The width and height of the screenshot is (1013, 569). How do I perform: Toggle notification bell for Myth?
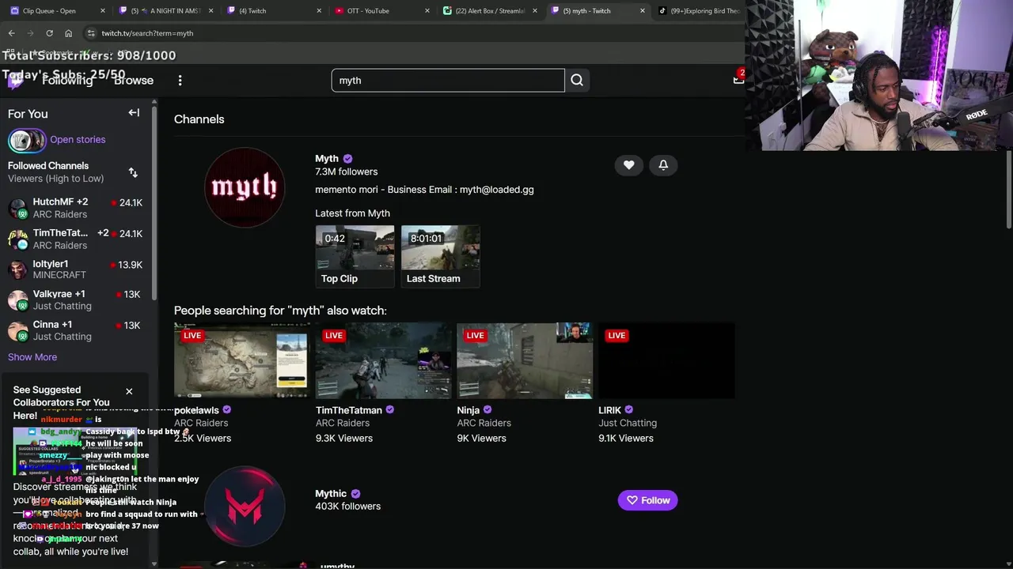point(663,165)
